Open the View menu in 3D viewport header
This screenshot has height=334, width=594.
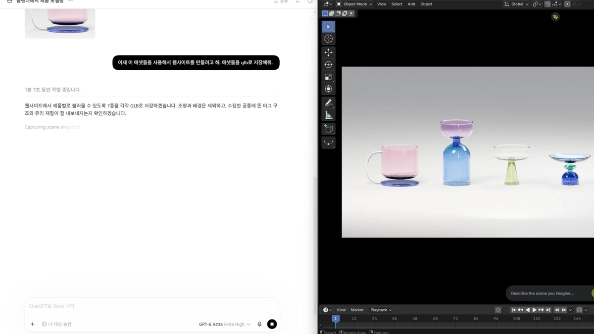(x=382, y=4)
